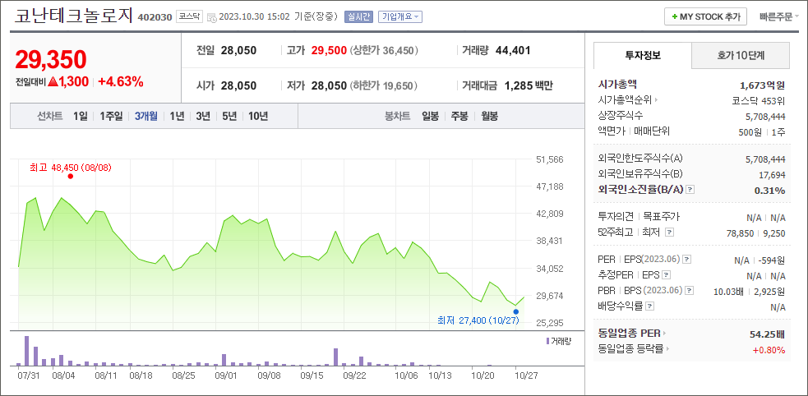This screenshot has height=396, width=808.
Task: Click the 동일업종 등락률 value +0.80%
Action: 769,350
